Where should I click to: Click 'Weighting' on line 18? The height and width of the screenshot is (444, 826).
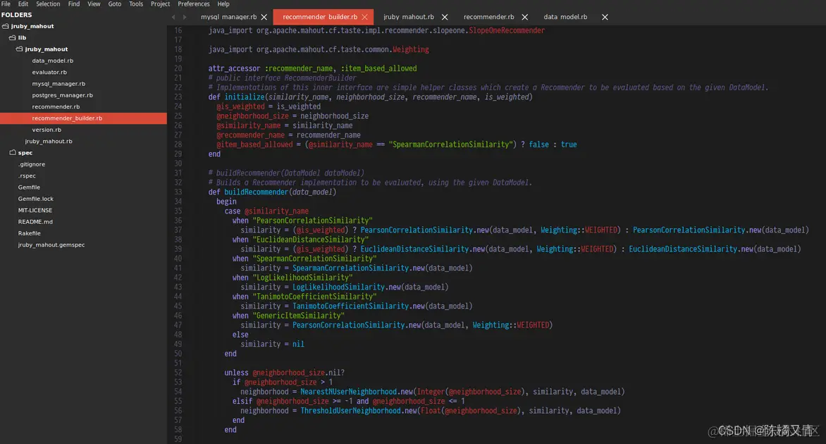coord(410,49)
